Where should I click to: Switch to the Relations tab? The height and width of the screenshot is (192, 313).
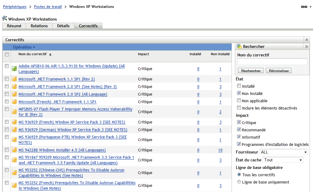pos(39,26)
